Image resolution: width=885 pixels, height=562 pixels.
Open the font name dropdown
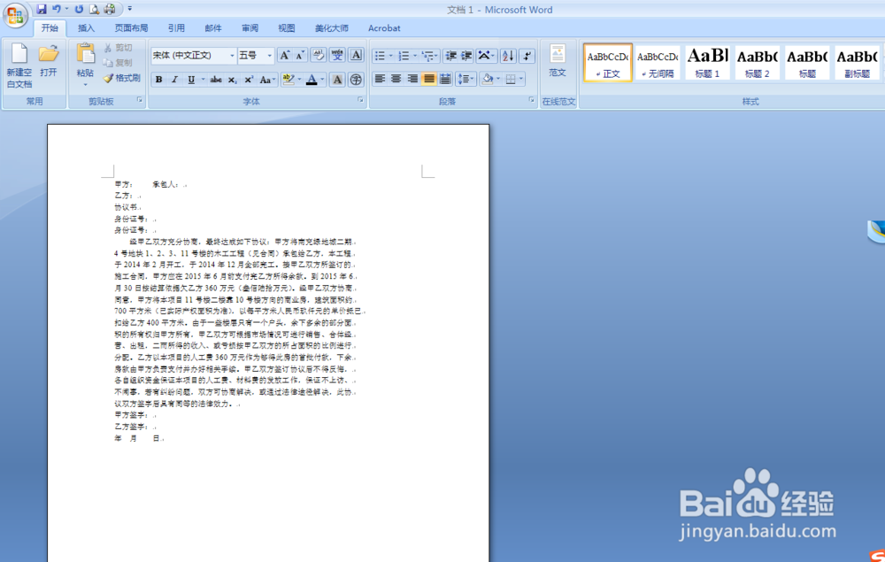pos(232,56)
